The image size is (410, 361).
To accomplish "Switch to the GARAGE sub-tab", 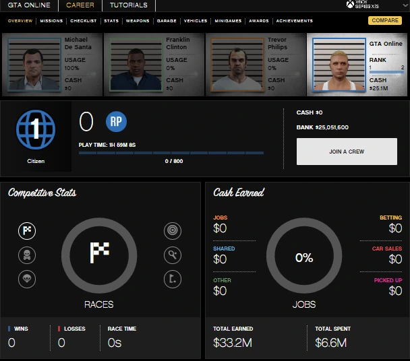I will 167,21.
